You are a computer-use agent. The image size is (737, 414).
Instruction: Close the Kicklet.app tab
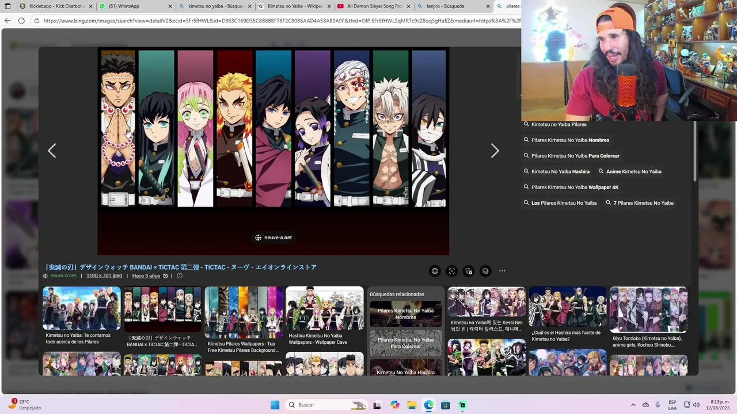pyautogui.click(x=91, y=6)
